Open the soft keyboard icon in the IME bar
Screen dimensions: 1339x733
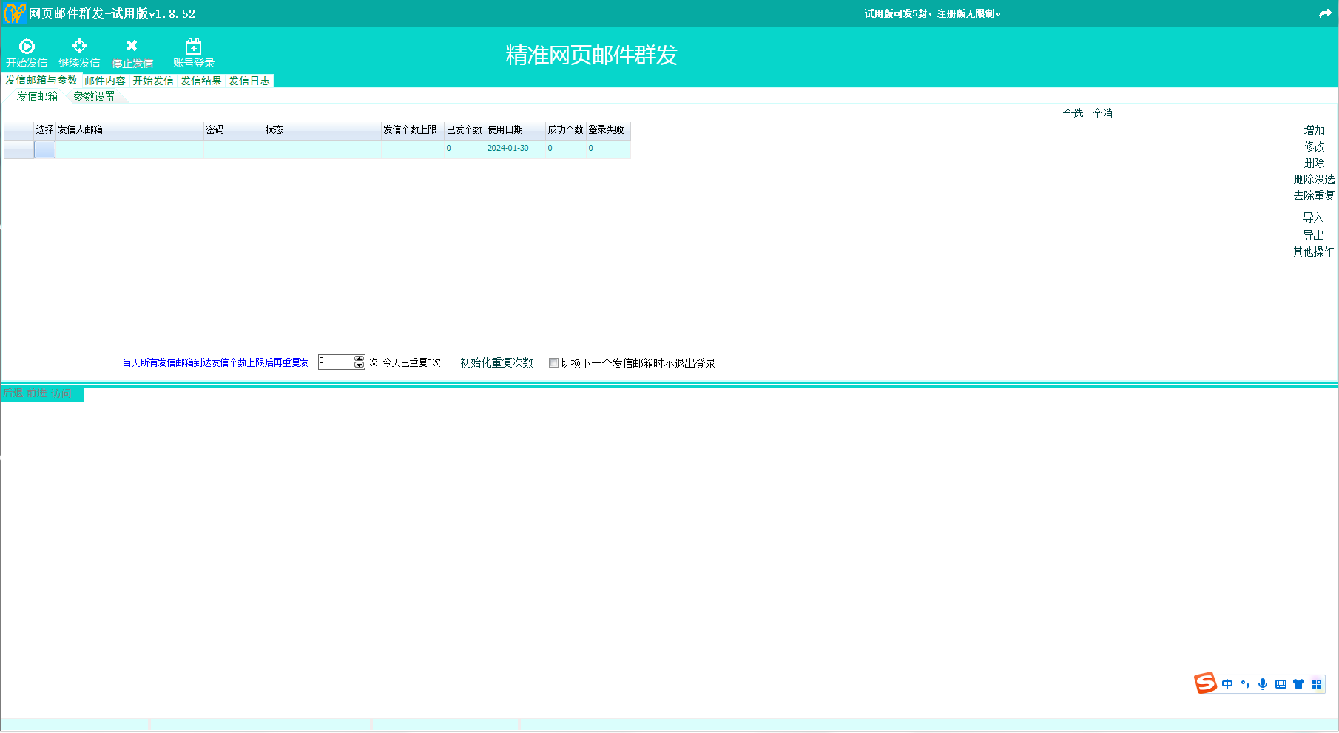[1281, 684]
